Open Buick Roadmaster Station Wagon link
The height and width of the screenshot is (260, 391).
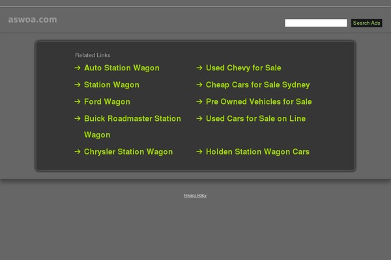point(132,127)
